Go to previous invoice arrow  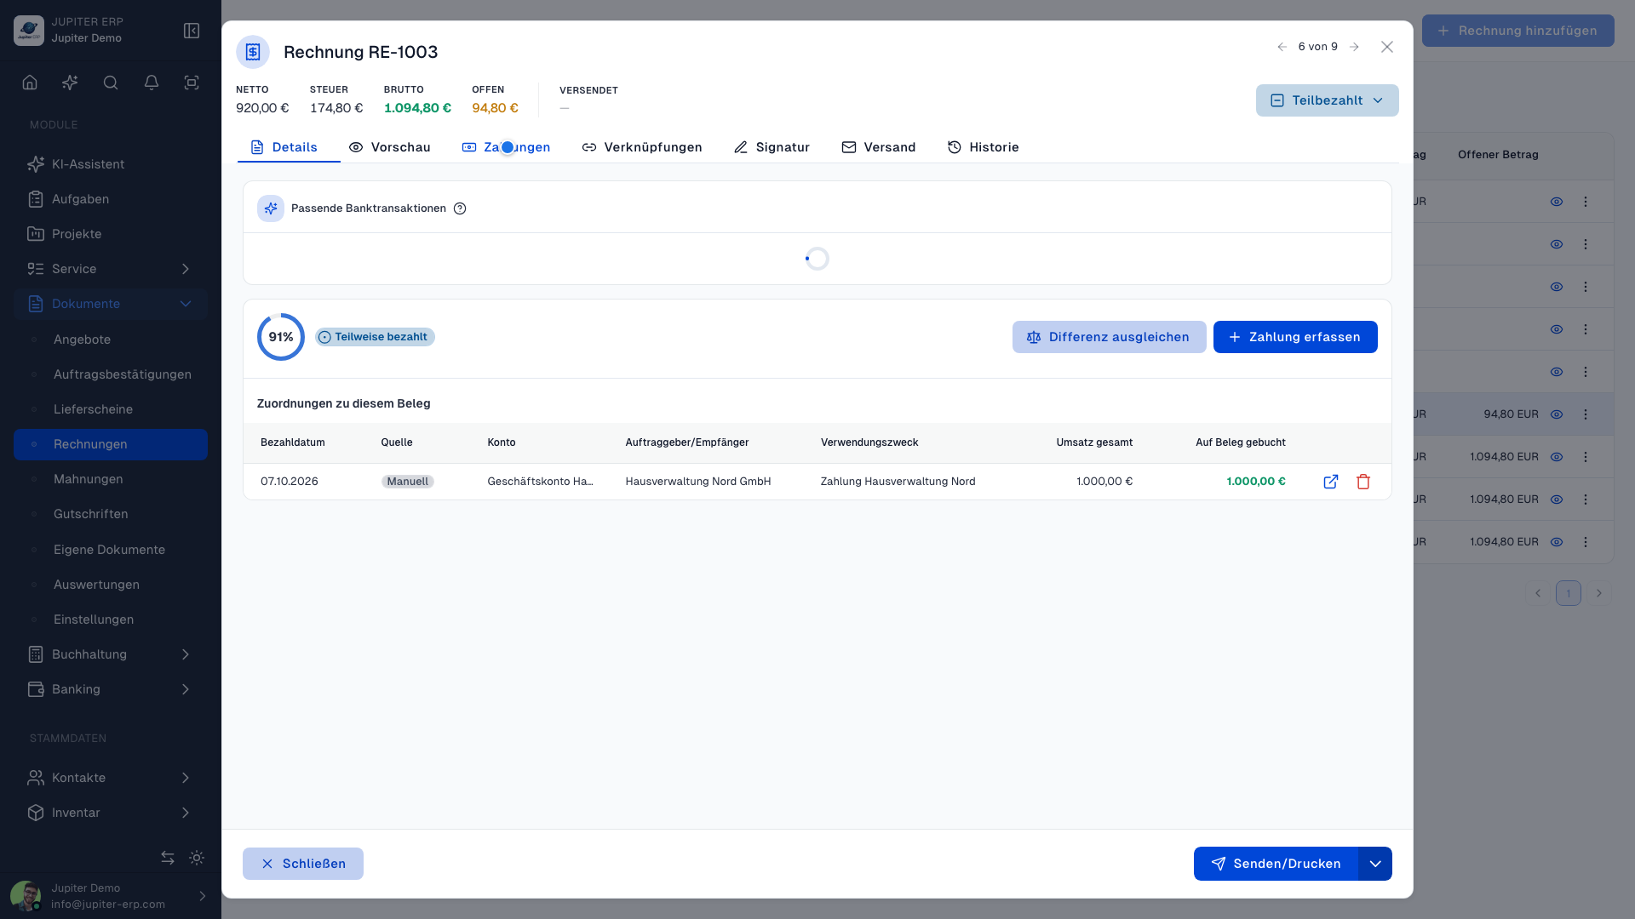point(1282,47)
